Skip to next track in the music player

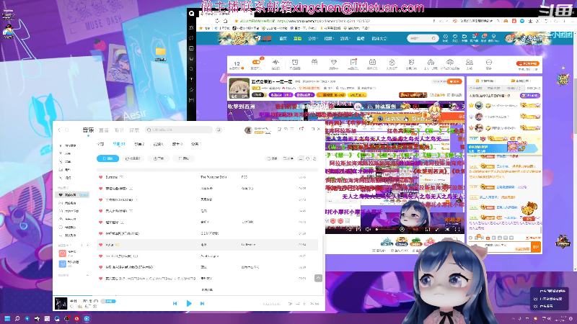click(202, 303)
